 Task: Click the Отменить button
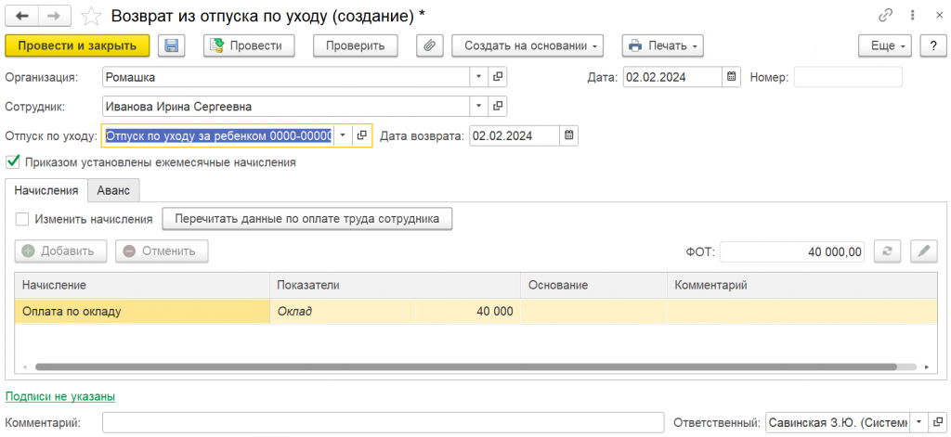[x=162, y=251]
